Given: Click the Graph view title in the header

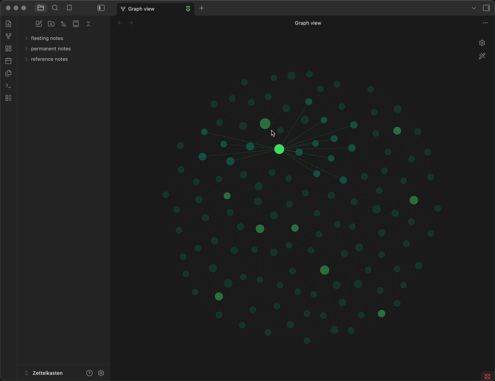Looking at the screenshot, I should 308,23.
